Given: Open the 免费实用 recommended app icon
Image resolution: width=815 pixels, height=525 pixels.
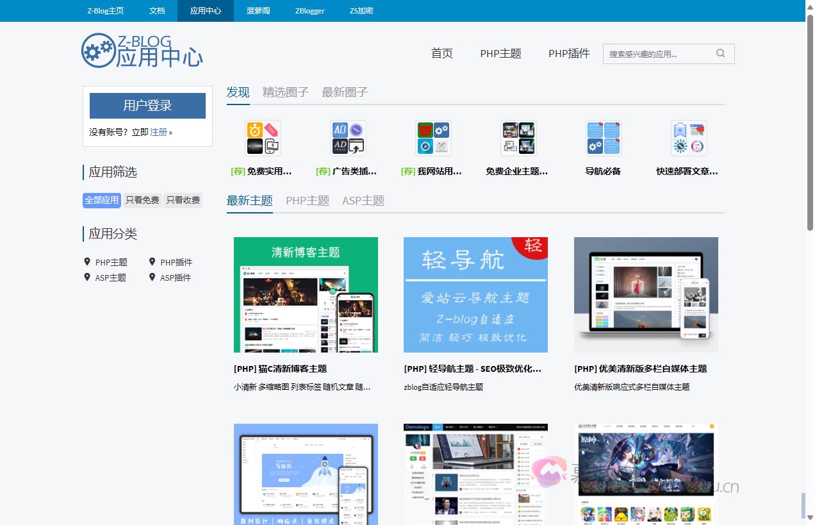Looking at the screenshot, I should click(263, 137).
